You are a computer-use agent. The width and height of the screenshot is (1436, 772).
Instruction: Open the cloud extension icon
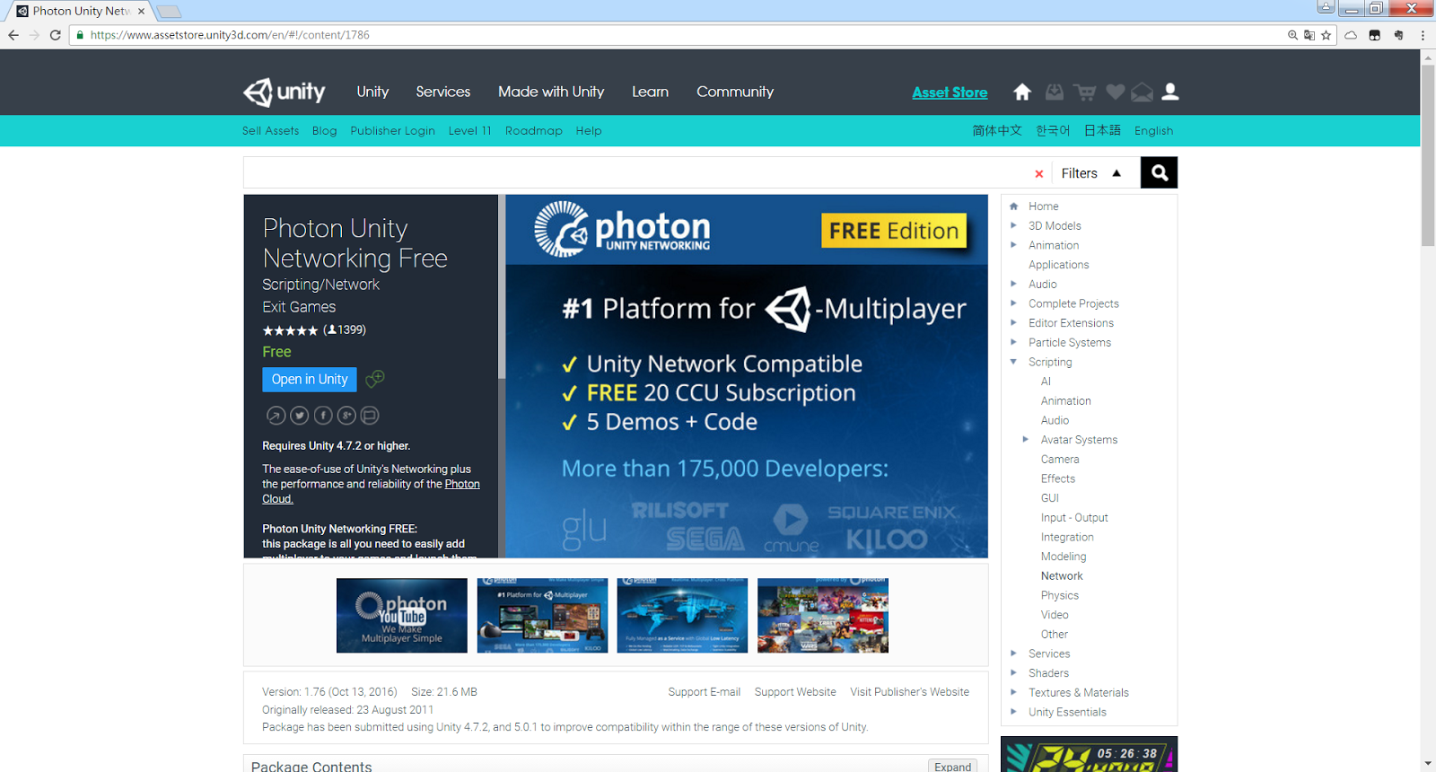click(x=1351, y=35)
